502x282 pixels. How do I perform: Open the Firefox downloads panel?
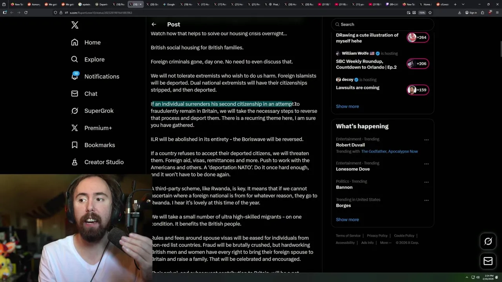point(459,13)
